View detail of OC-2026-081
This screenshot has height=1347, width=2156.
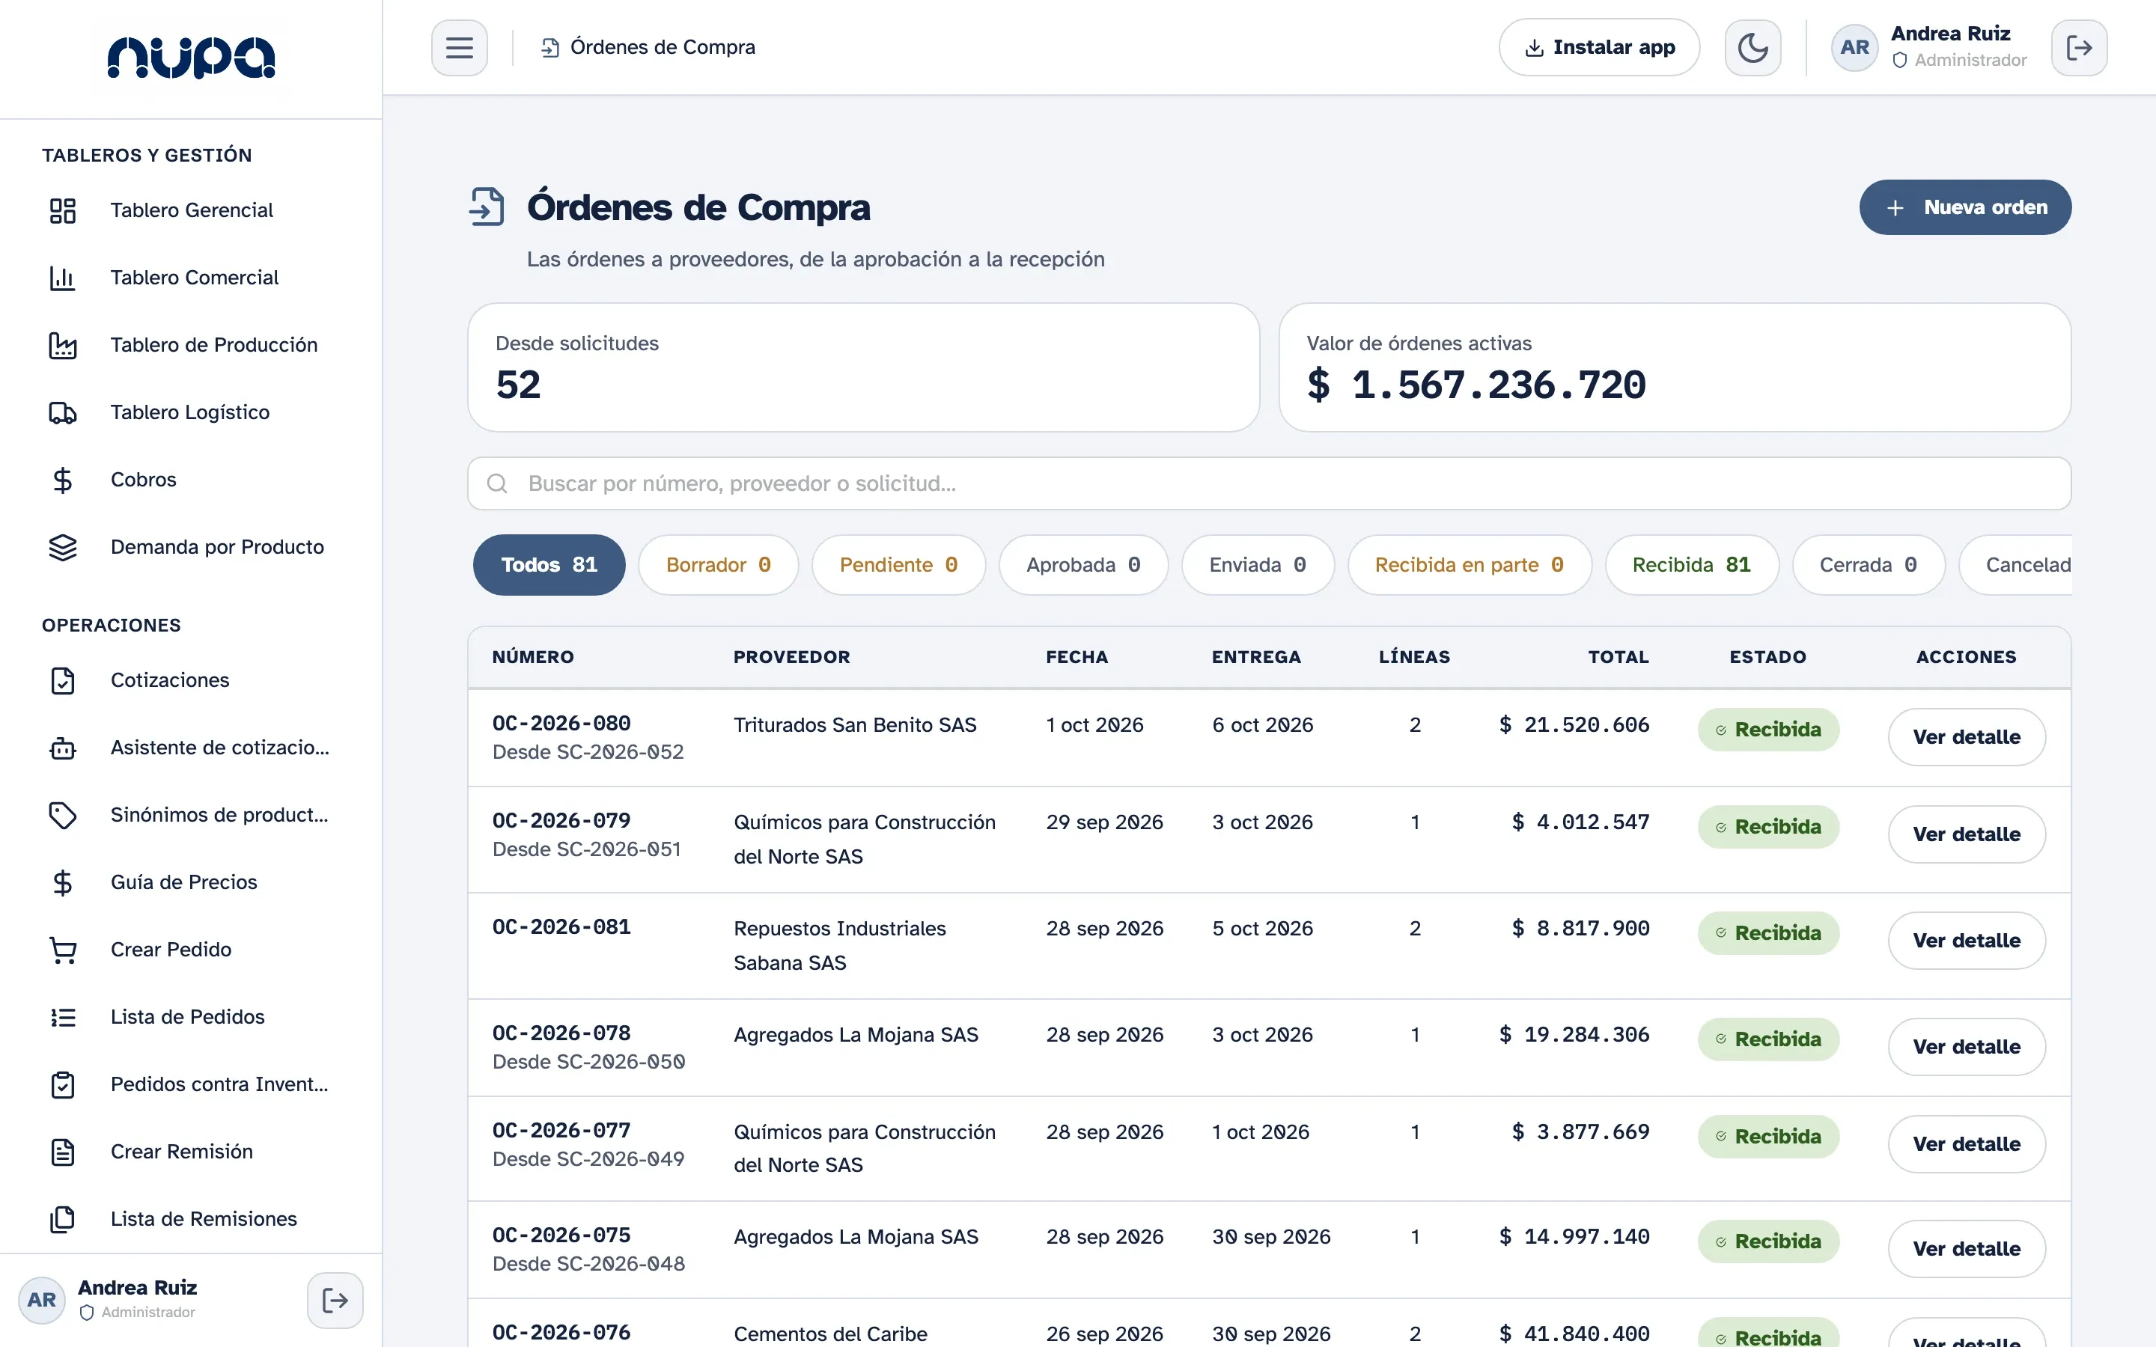click(1967, 940)
